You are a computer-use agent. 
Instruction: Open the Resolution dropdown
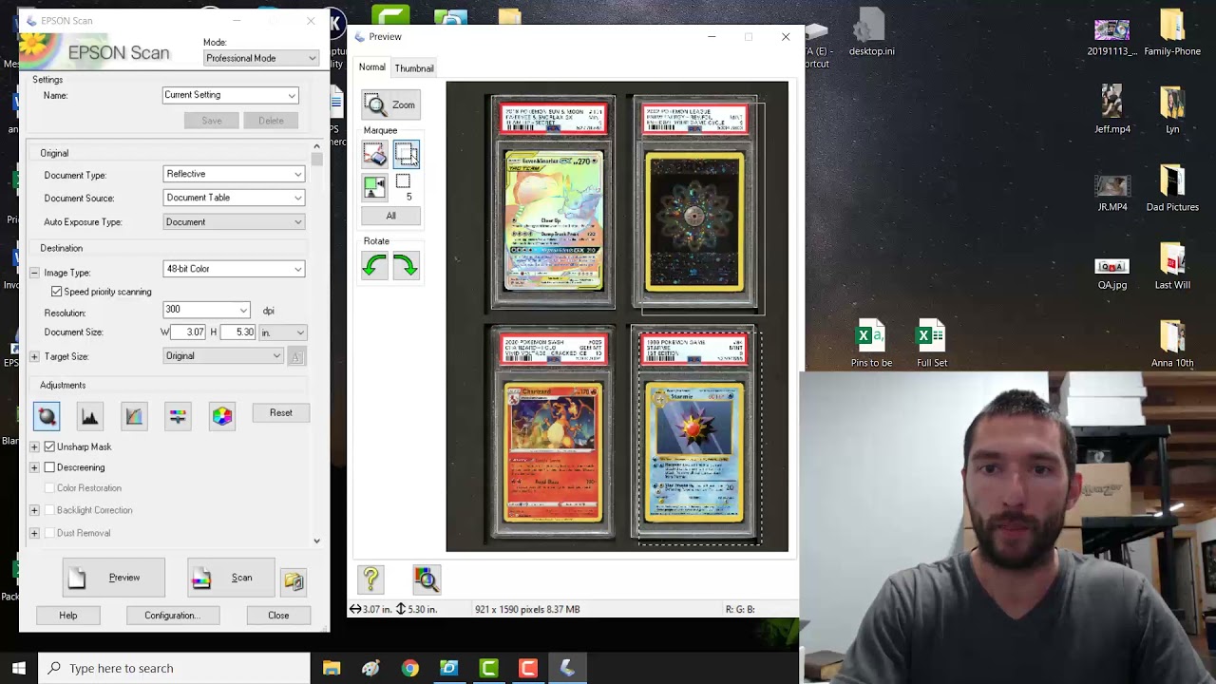tap(206, 310)
